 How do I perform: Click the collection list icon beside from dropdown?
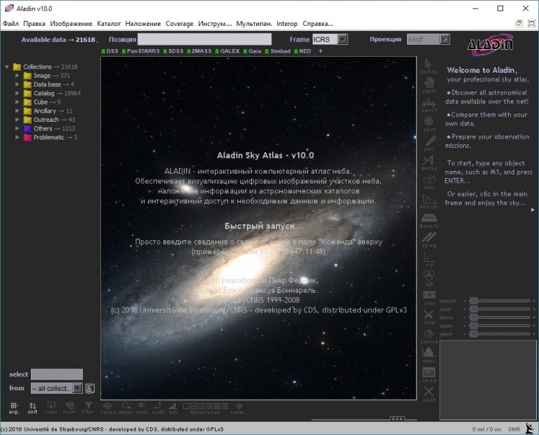(90, 389)
